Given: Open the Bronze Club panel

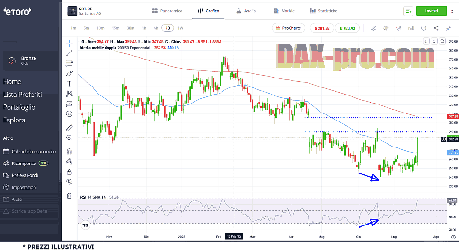Looking at the screenshot, I should (x=30, y=61).
